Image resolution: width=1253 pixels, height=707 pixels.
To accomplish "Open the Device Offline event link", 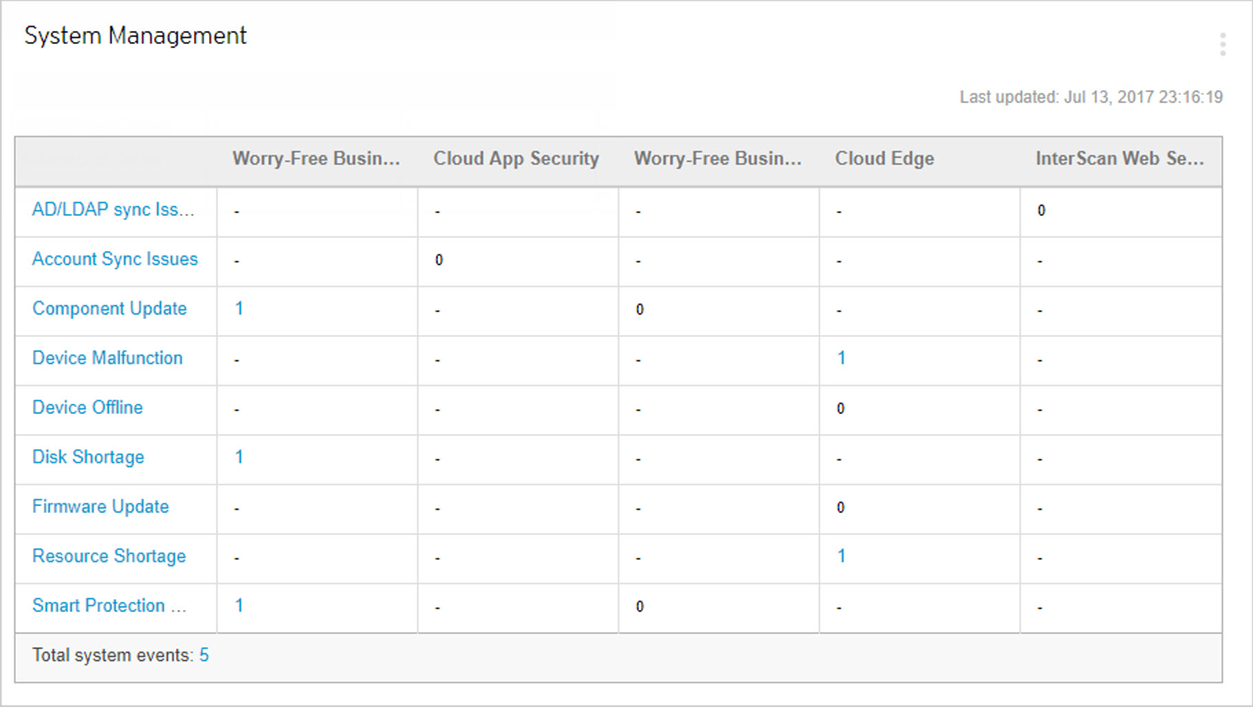I will tap(87, 408).
